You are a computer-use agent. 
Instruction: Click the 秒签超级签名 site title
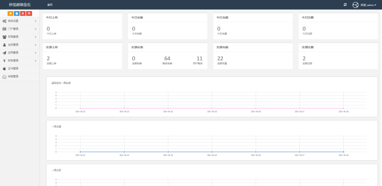pyautogui.click(x=20, y=5)
